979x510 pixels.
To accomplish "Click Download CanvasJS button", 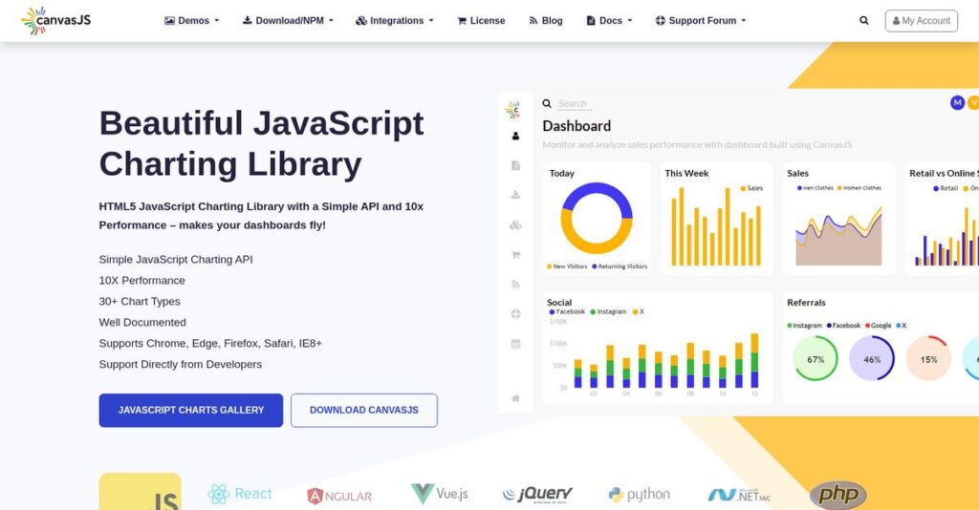I will click(x=364, y=411).
